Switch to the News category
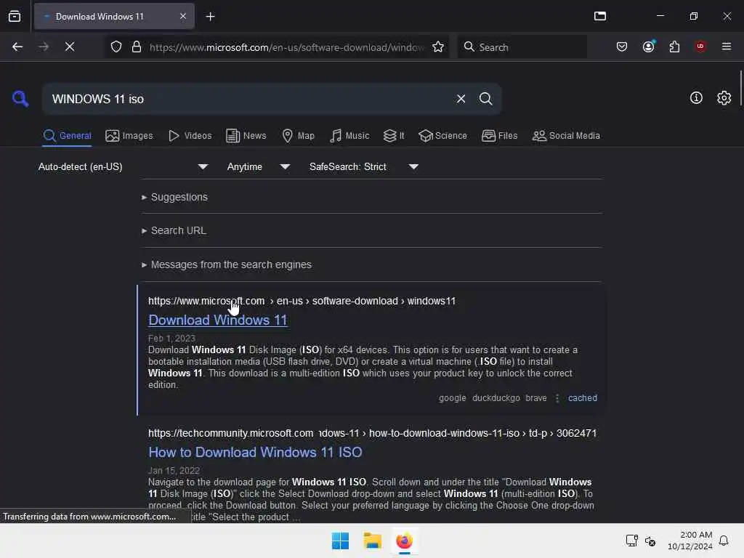This screenshot has height=558, width=744. pos(246,136)
